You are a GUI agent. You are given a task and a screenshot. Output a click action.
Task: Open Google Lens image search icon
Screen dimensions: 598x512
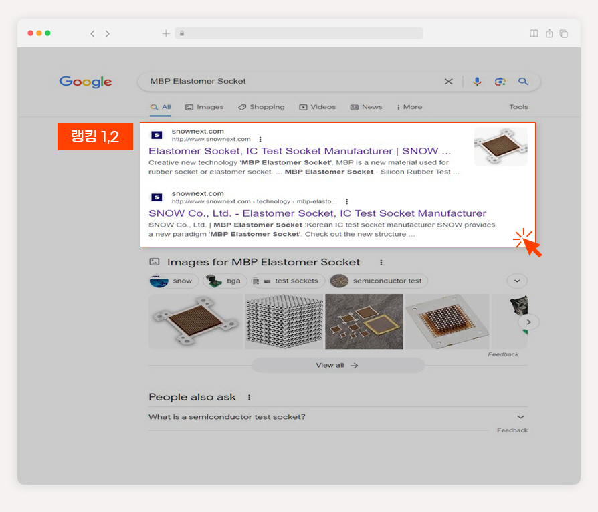click(500, 81)
